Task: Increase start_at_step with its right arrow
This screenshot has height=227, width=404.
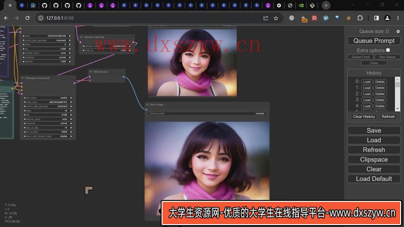Action: point(71,128)
